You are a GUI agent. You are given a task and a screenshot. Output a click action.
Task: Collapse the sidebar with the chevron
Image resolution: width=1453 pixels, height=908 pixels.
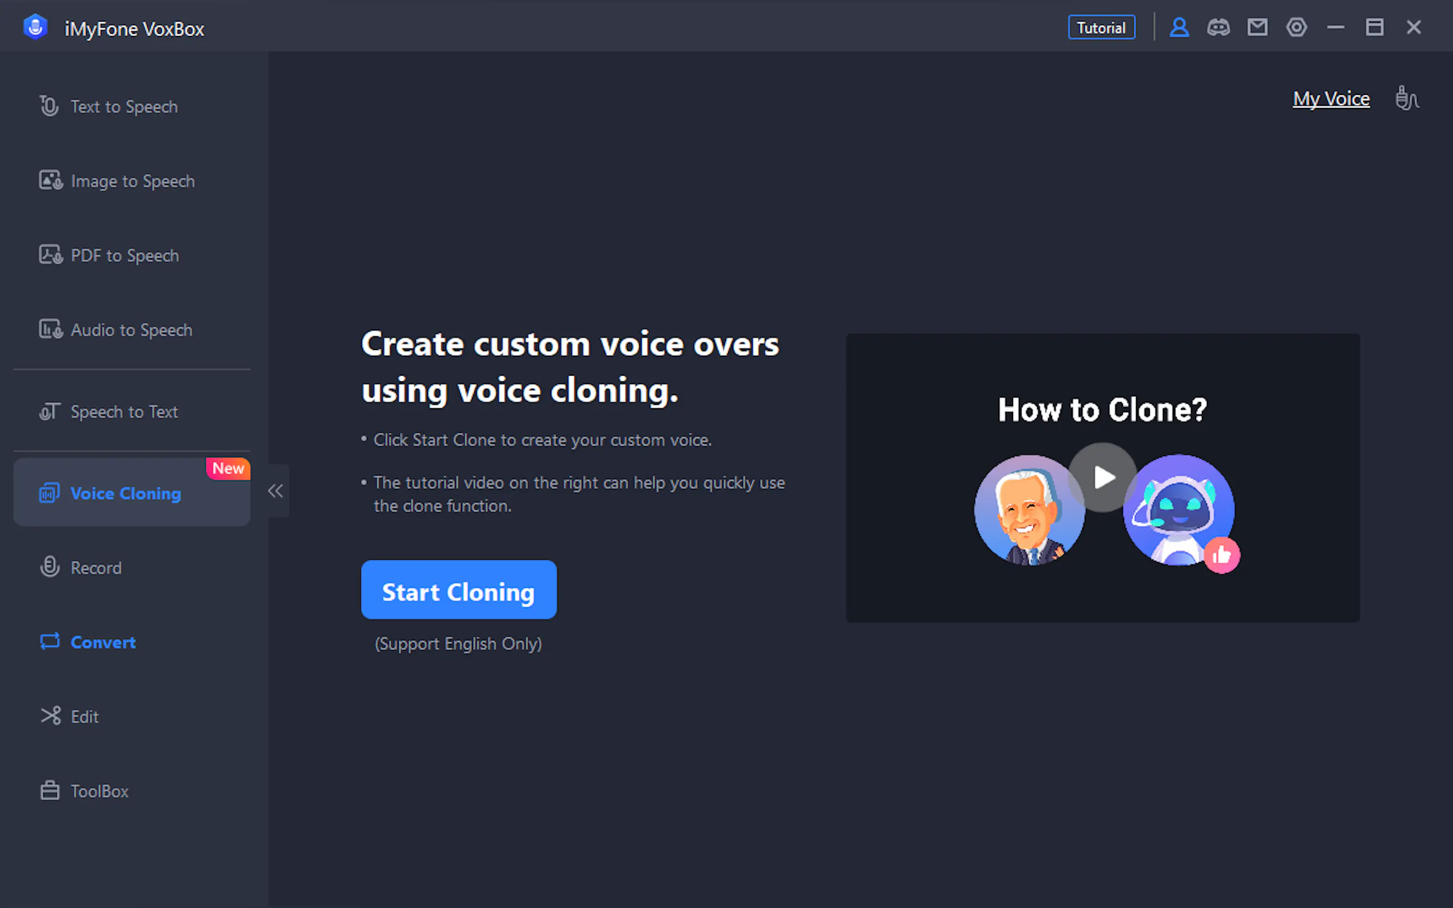tap(275, 491)
